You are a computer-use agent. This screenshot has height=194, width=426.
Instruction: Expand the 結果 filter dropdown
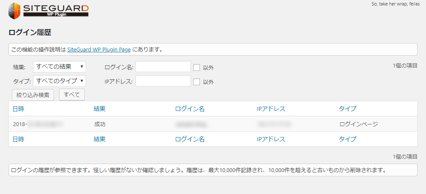[59, 67]
